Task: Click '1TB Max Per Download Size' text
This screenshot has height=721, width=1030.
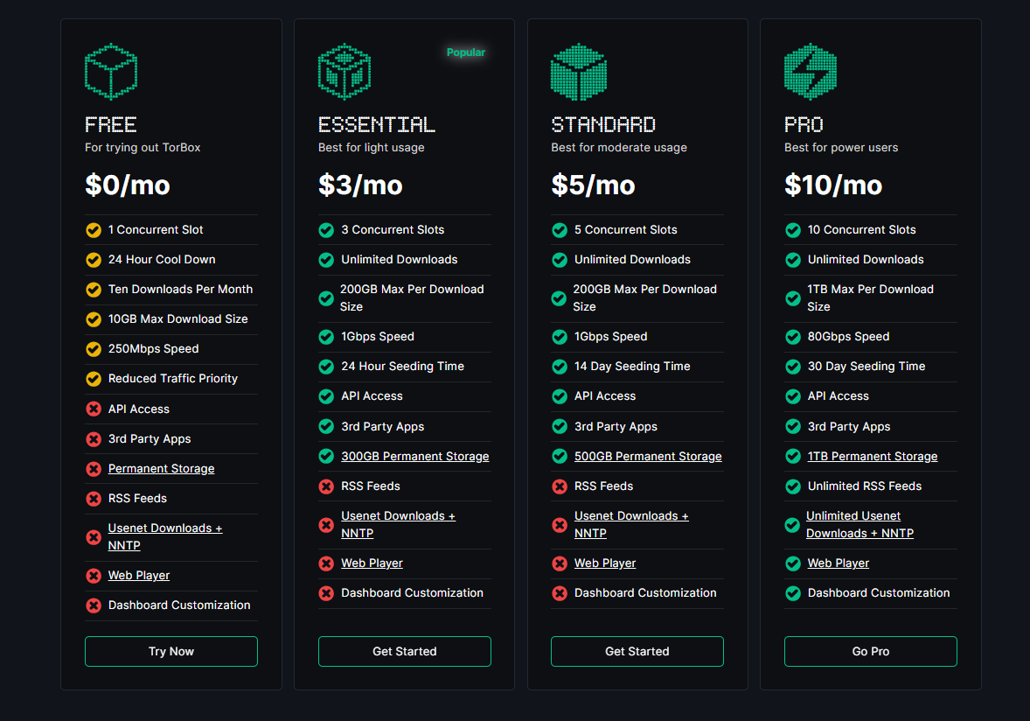Action: [x=870, y=297]
